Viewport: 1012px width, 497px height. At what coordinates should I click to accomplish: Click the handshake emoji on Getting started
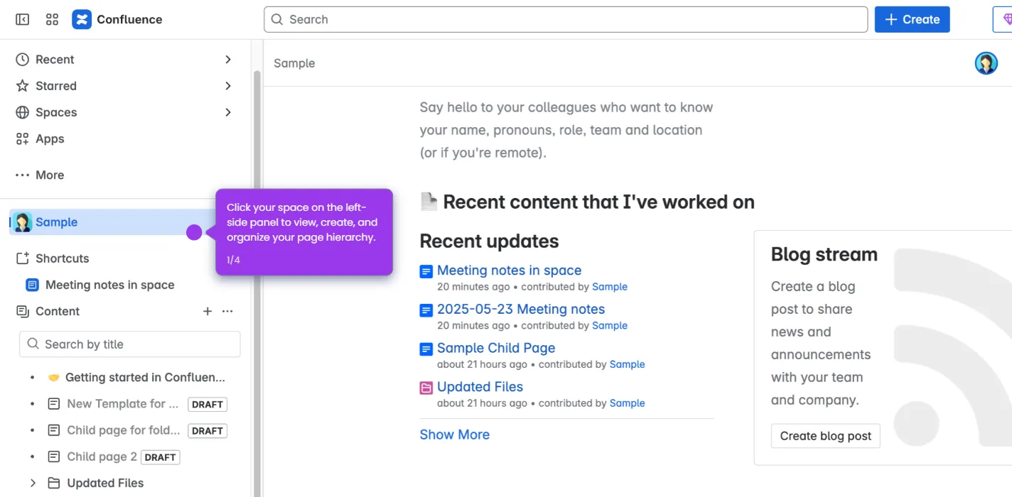coord(54,378)
